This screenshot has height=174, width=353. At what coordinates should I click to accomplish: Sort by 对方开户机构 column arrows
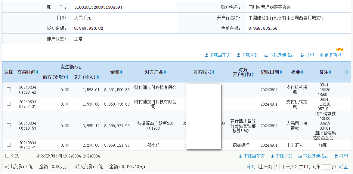253,75
